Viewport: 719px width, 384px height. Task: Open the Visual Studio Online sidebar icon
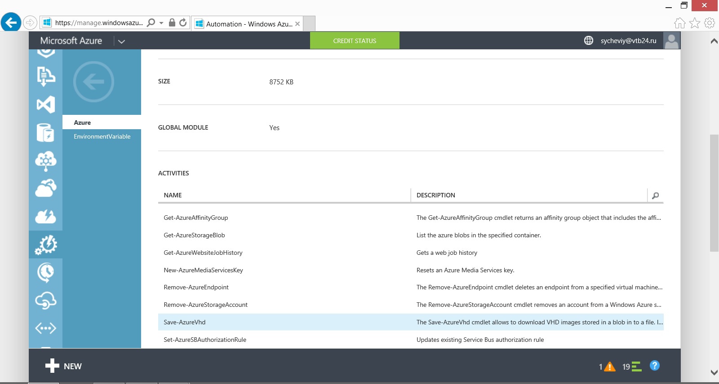click(x=46, y=105)
